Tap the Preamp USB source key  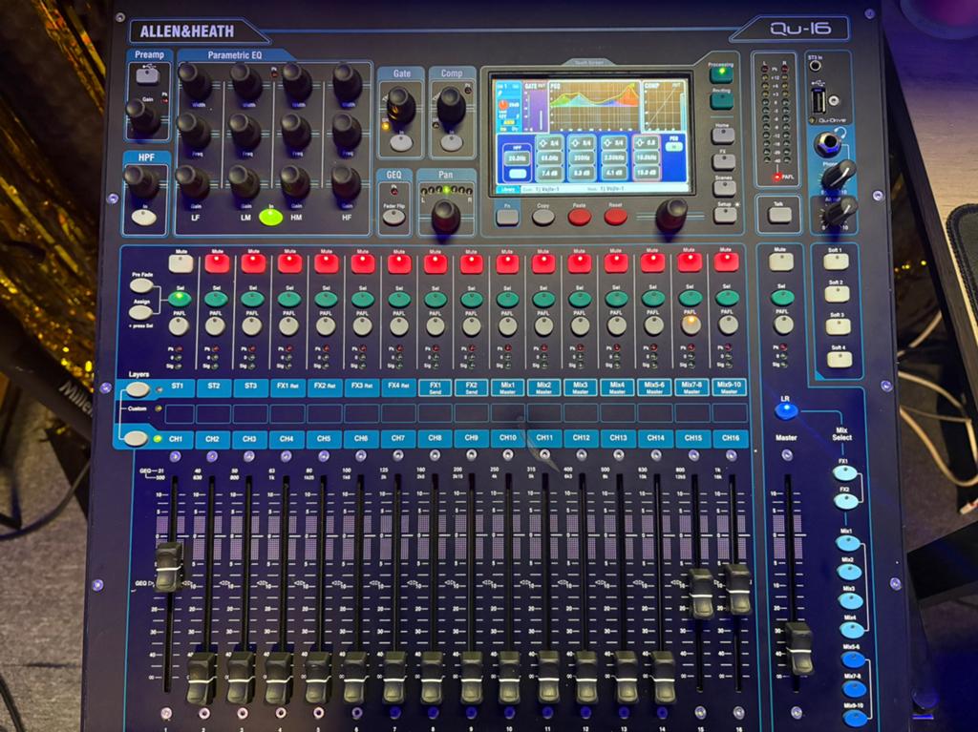pos(147,75)
